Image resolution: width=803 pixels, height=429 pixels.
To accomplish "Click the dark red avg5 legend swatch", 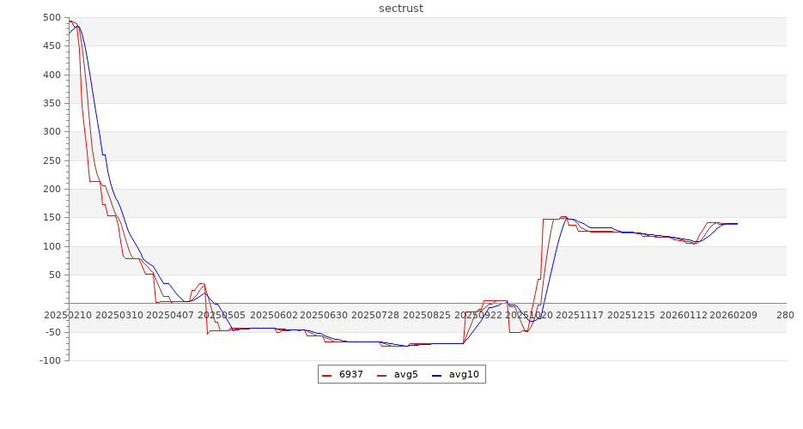I will point(382,375).
